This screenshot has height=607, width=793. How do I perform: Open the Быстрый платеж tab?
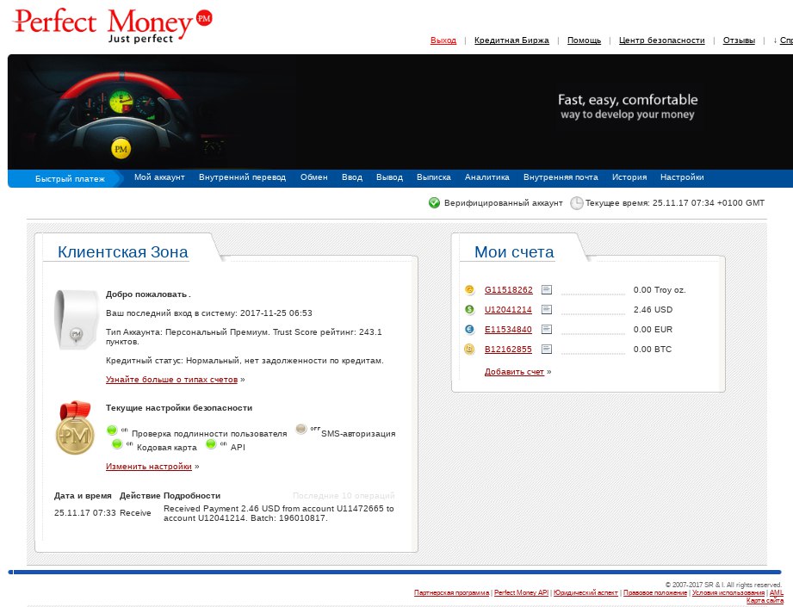(x=71, y=178)
